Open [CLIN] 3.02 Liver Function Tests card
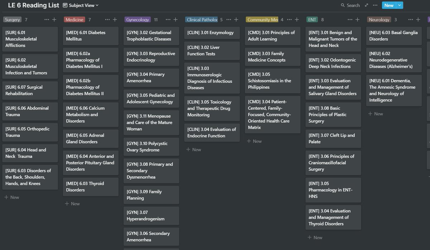Viewport: 430px width, 250px height. (x=212, y=50)
